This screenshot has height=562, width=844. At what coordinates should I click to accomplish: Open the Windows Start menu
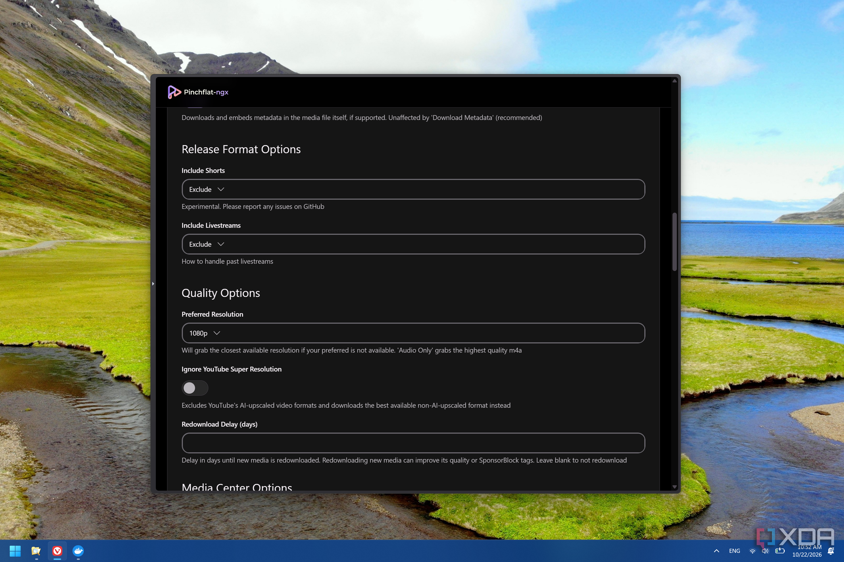click(x=15, y=551)
